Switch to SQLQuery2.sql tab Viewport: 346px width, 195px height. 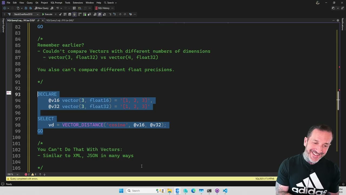tap(60, 20)
